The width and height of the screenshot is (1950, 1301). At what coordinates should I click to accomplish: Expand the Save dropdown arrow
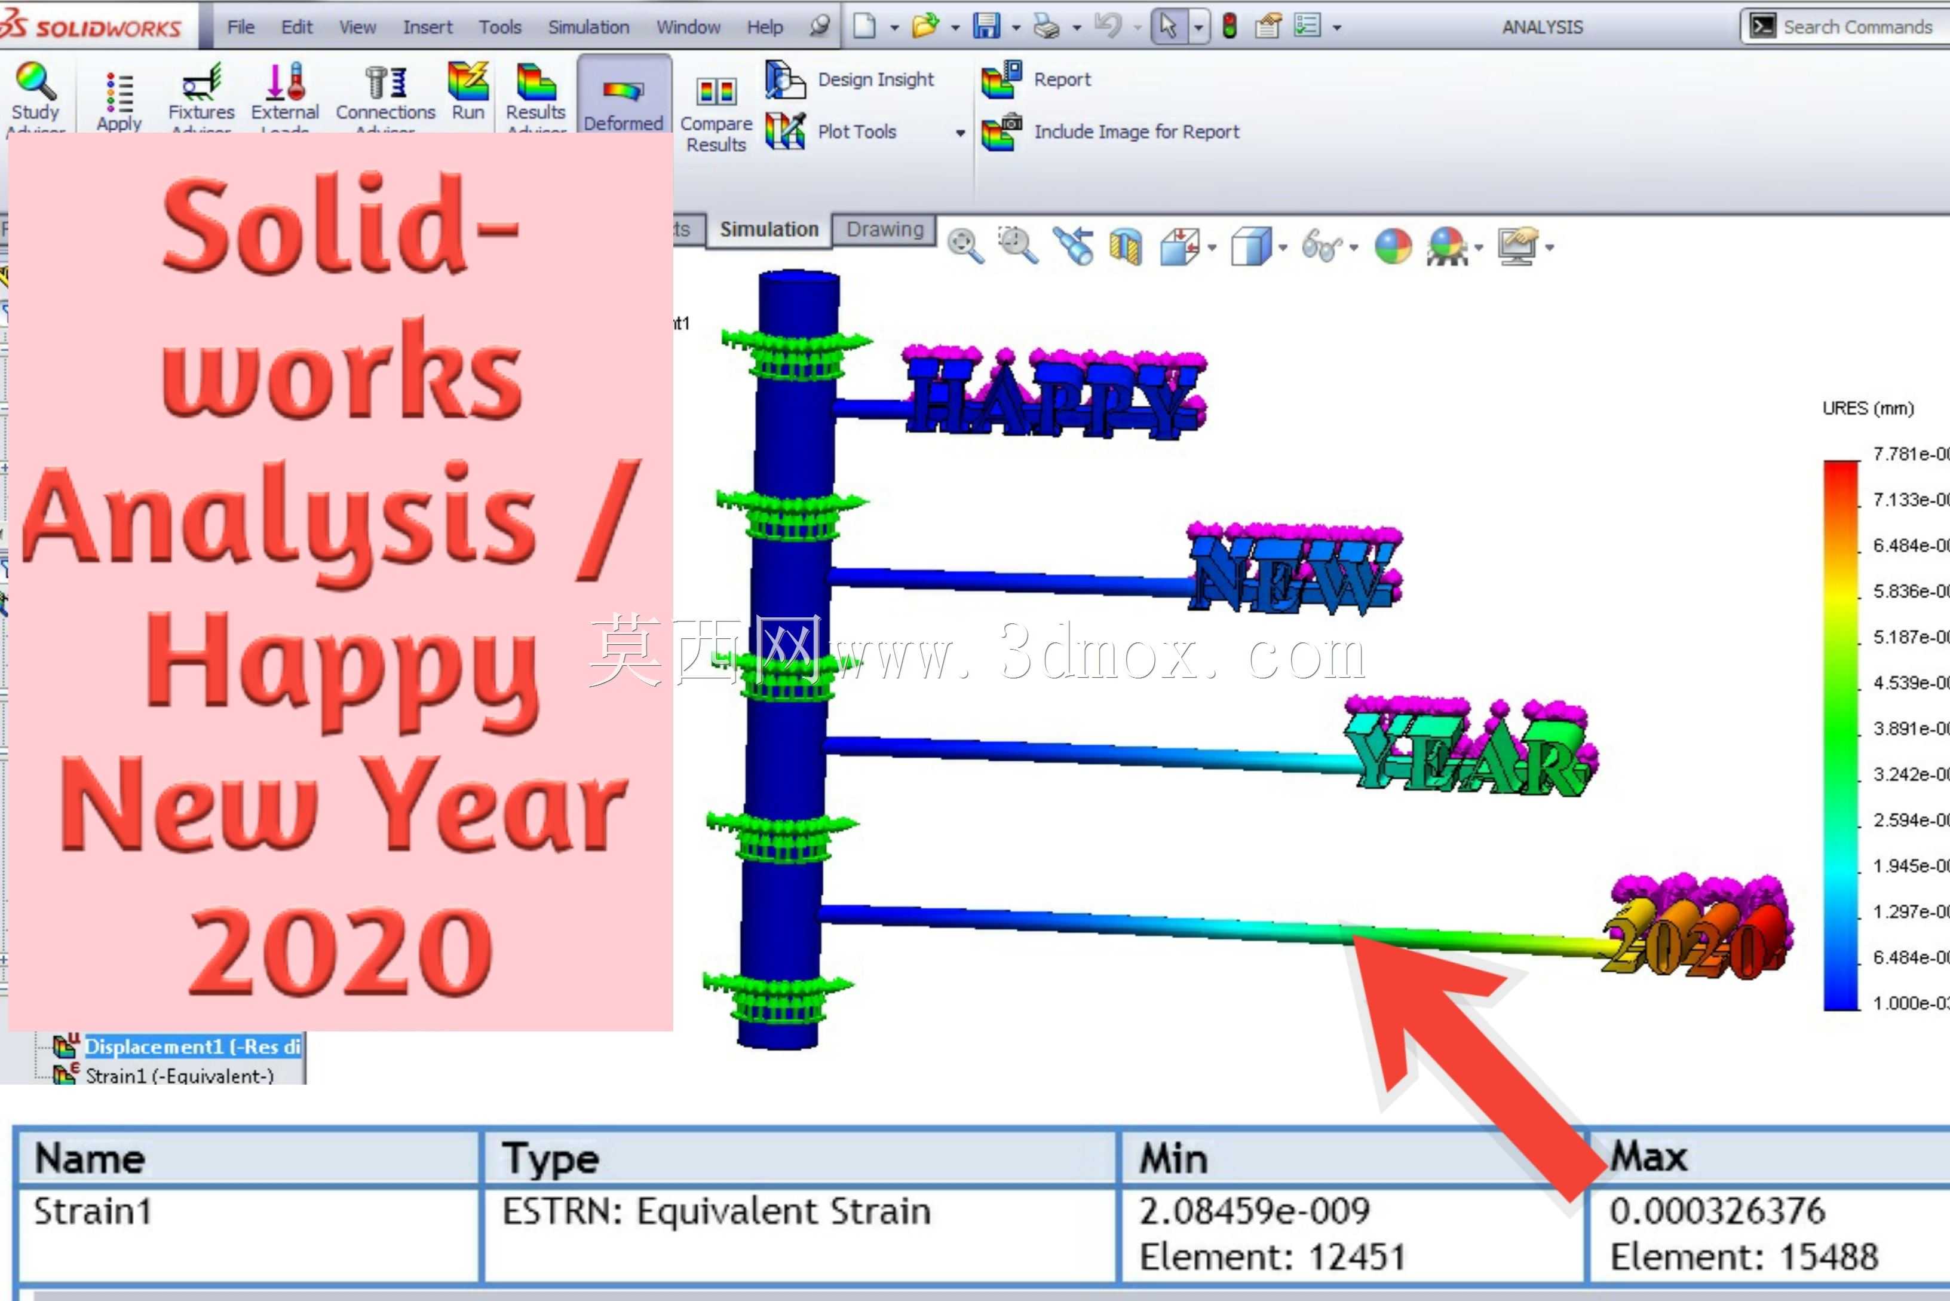pyautogui.click(x=1016, y=27)
